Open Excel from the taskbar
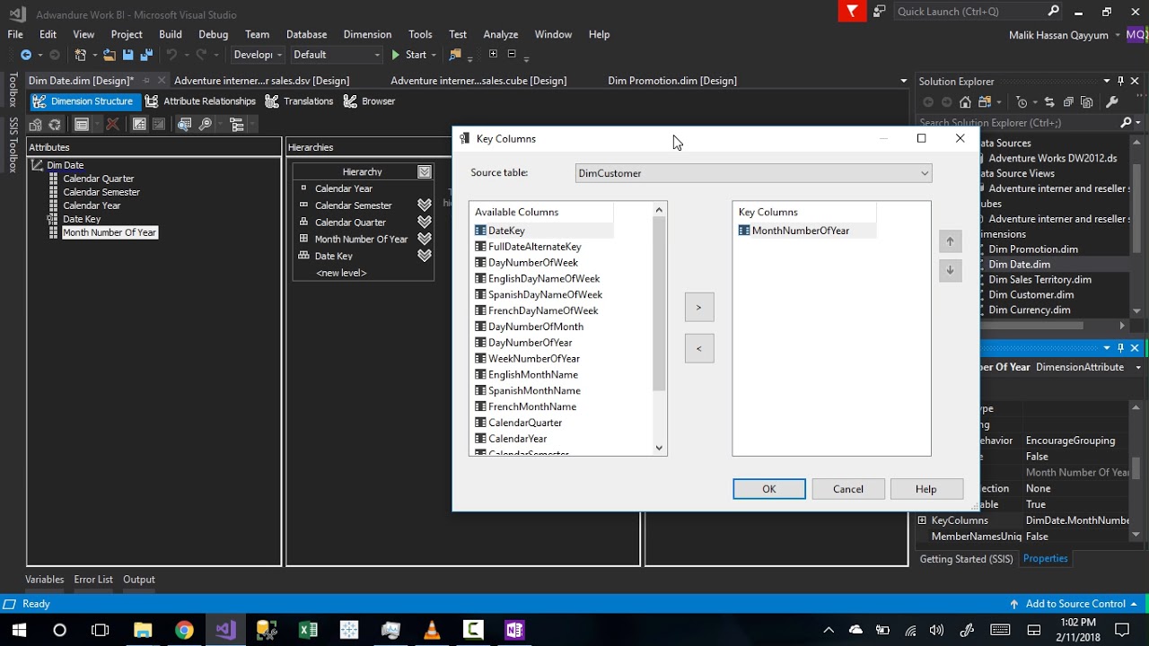Viewport: 1149px width, 646px height. pyautogui.click(x=308, y=630)
